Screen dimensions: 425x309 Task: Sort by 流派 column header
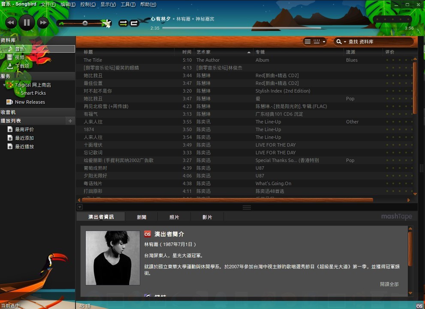pos(363,52)
